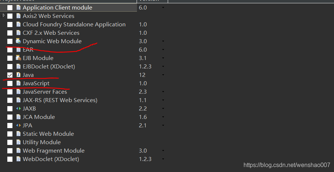Check the Utility Module checkbox
The width and height of the screenshot is (334, 172).
click(x=10, y=142)
